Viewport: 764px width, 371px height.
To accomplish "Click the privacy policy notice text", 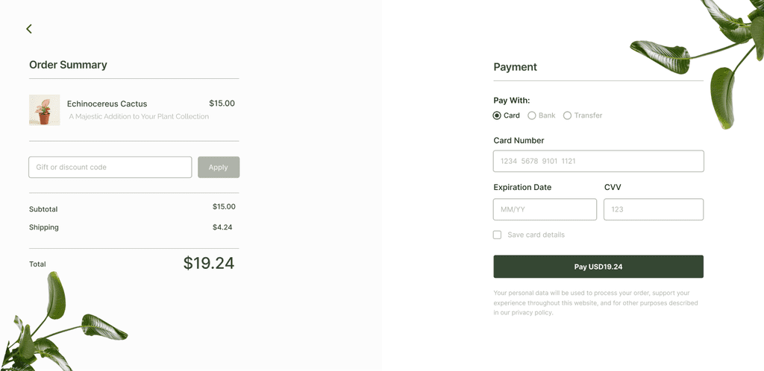I will coord(595,303).
